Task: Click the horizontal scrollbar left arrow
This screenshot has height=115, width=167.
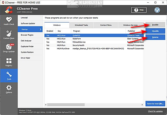Action: tap(46, 105)
